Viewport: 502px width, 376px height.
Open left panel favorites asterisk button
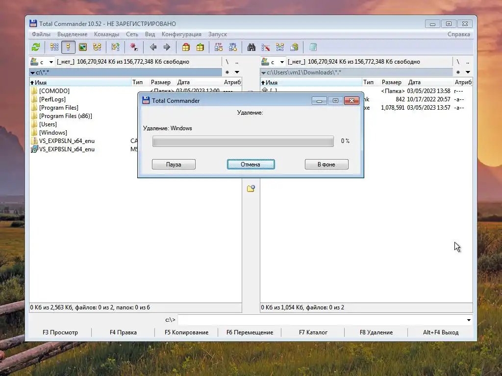(227, 72)
